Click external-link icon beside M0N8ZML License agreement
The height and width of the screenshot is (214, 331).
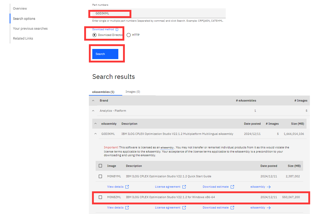pos(184,207)
